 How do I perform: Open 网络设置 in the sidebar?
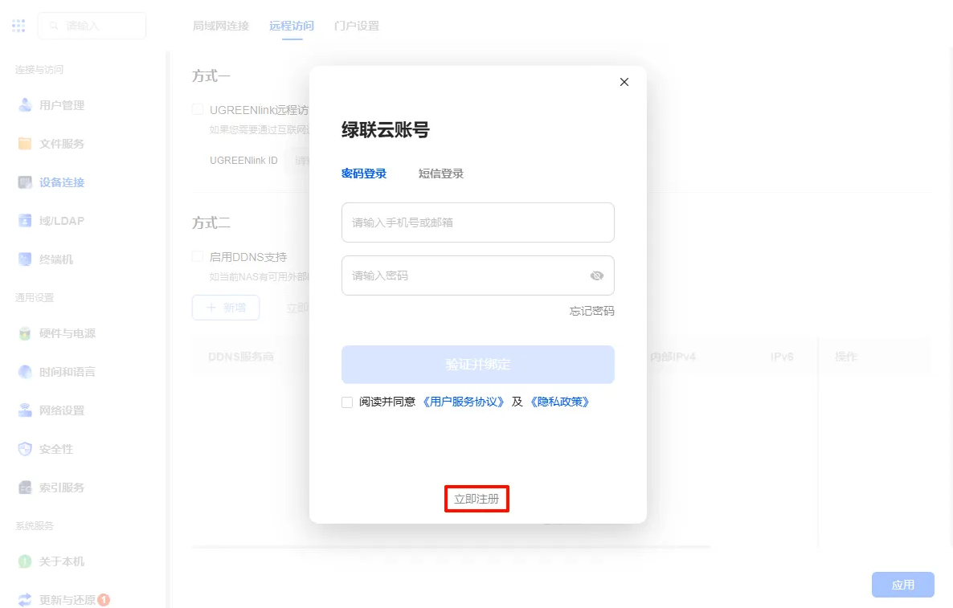pos(62,410)
